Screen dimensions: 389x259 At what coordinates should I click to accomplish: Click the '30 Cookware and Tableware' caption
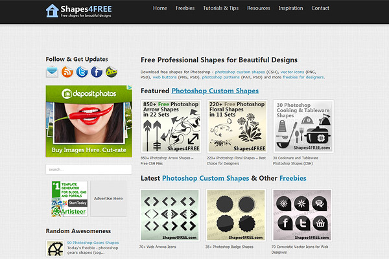pyautogui.click(x=296, y=161)
